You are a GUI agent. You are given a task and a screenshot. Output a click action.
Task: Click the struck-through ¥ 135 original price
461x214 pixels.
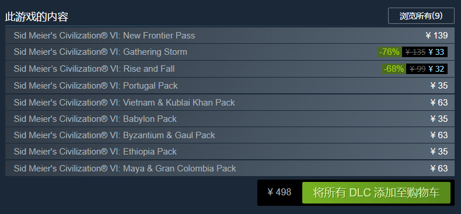(x=415, y=52)
